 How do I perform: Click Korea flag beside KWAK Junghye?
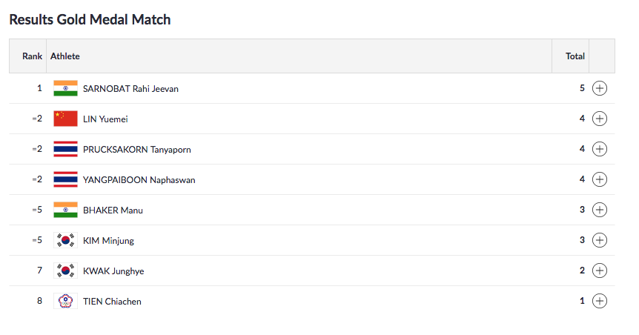point(65,271)
